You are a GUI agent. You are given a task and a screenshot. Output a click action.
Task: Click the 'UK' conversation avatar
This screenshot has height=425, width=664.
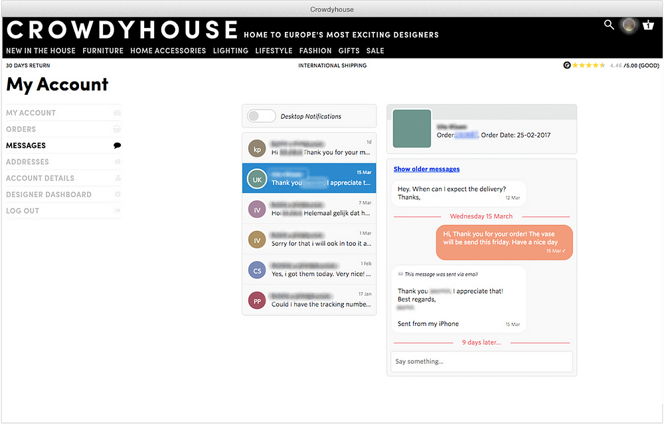[257, 179]
